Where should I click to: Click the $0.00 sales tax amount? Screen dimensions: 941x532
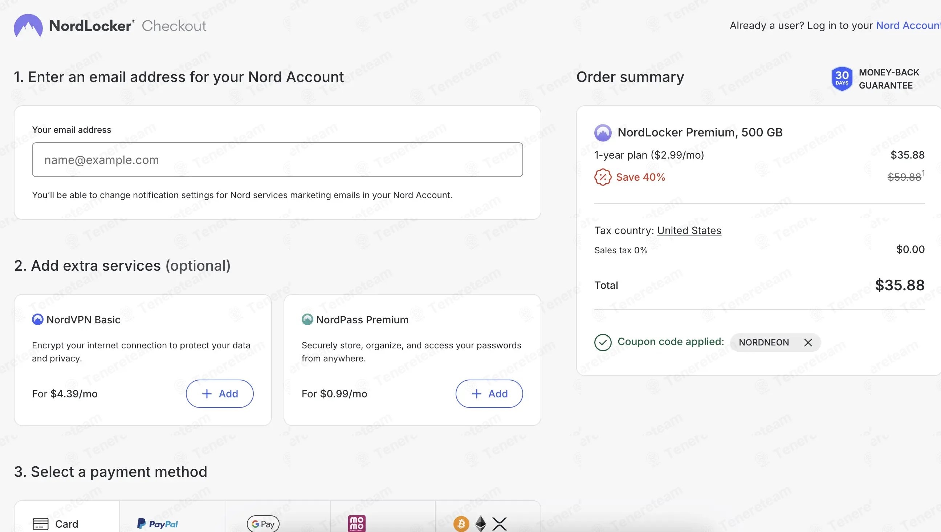(x=910, y=250)
